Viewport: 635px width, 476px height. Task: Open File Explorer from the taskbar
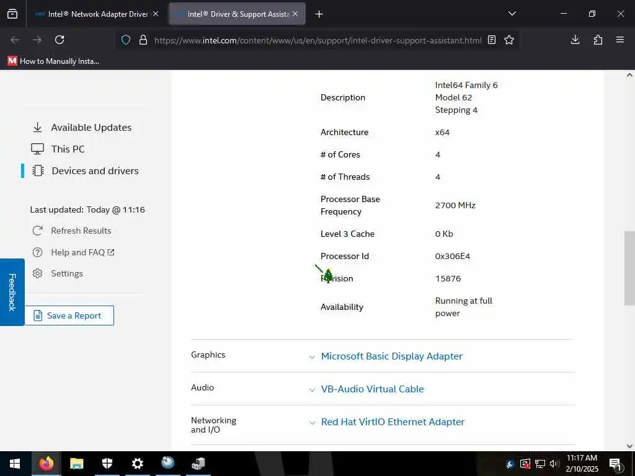pyautogui.click(x=76, y=464)
